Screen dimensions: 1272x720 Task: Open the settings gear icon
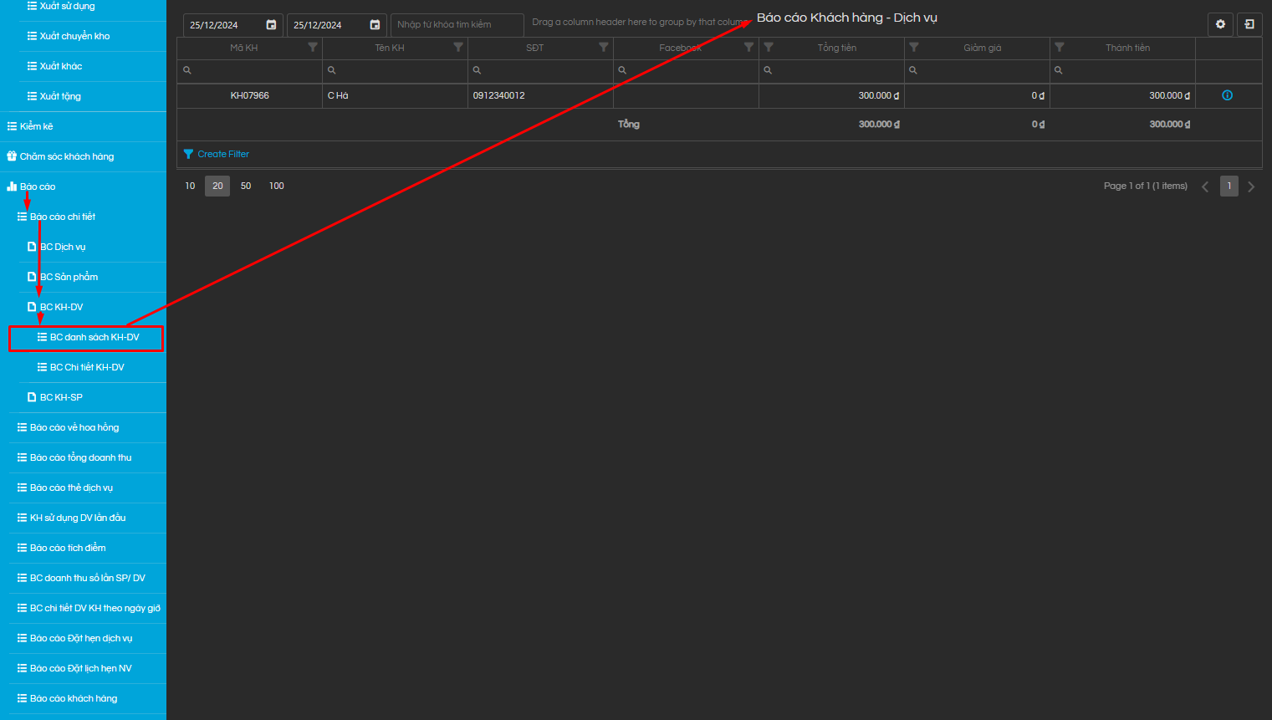[x=1220, y=24]
